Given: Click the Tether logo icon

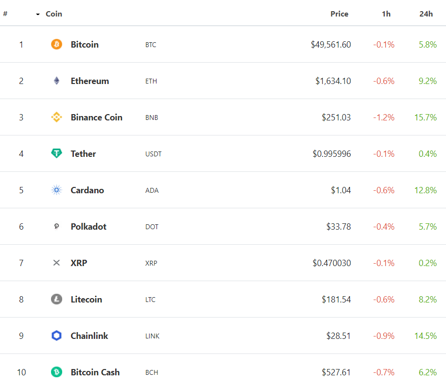Looking at the screenshot, I should point(56,154).
